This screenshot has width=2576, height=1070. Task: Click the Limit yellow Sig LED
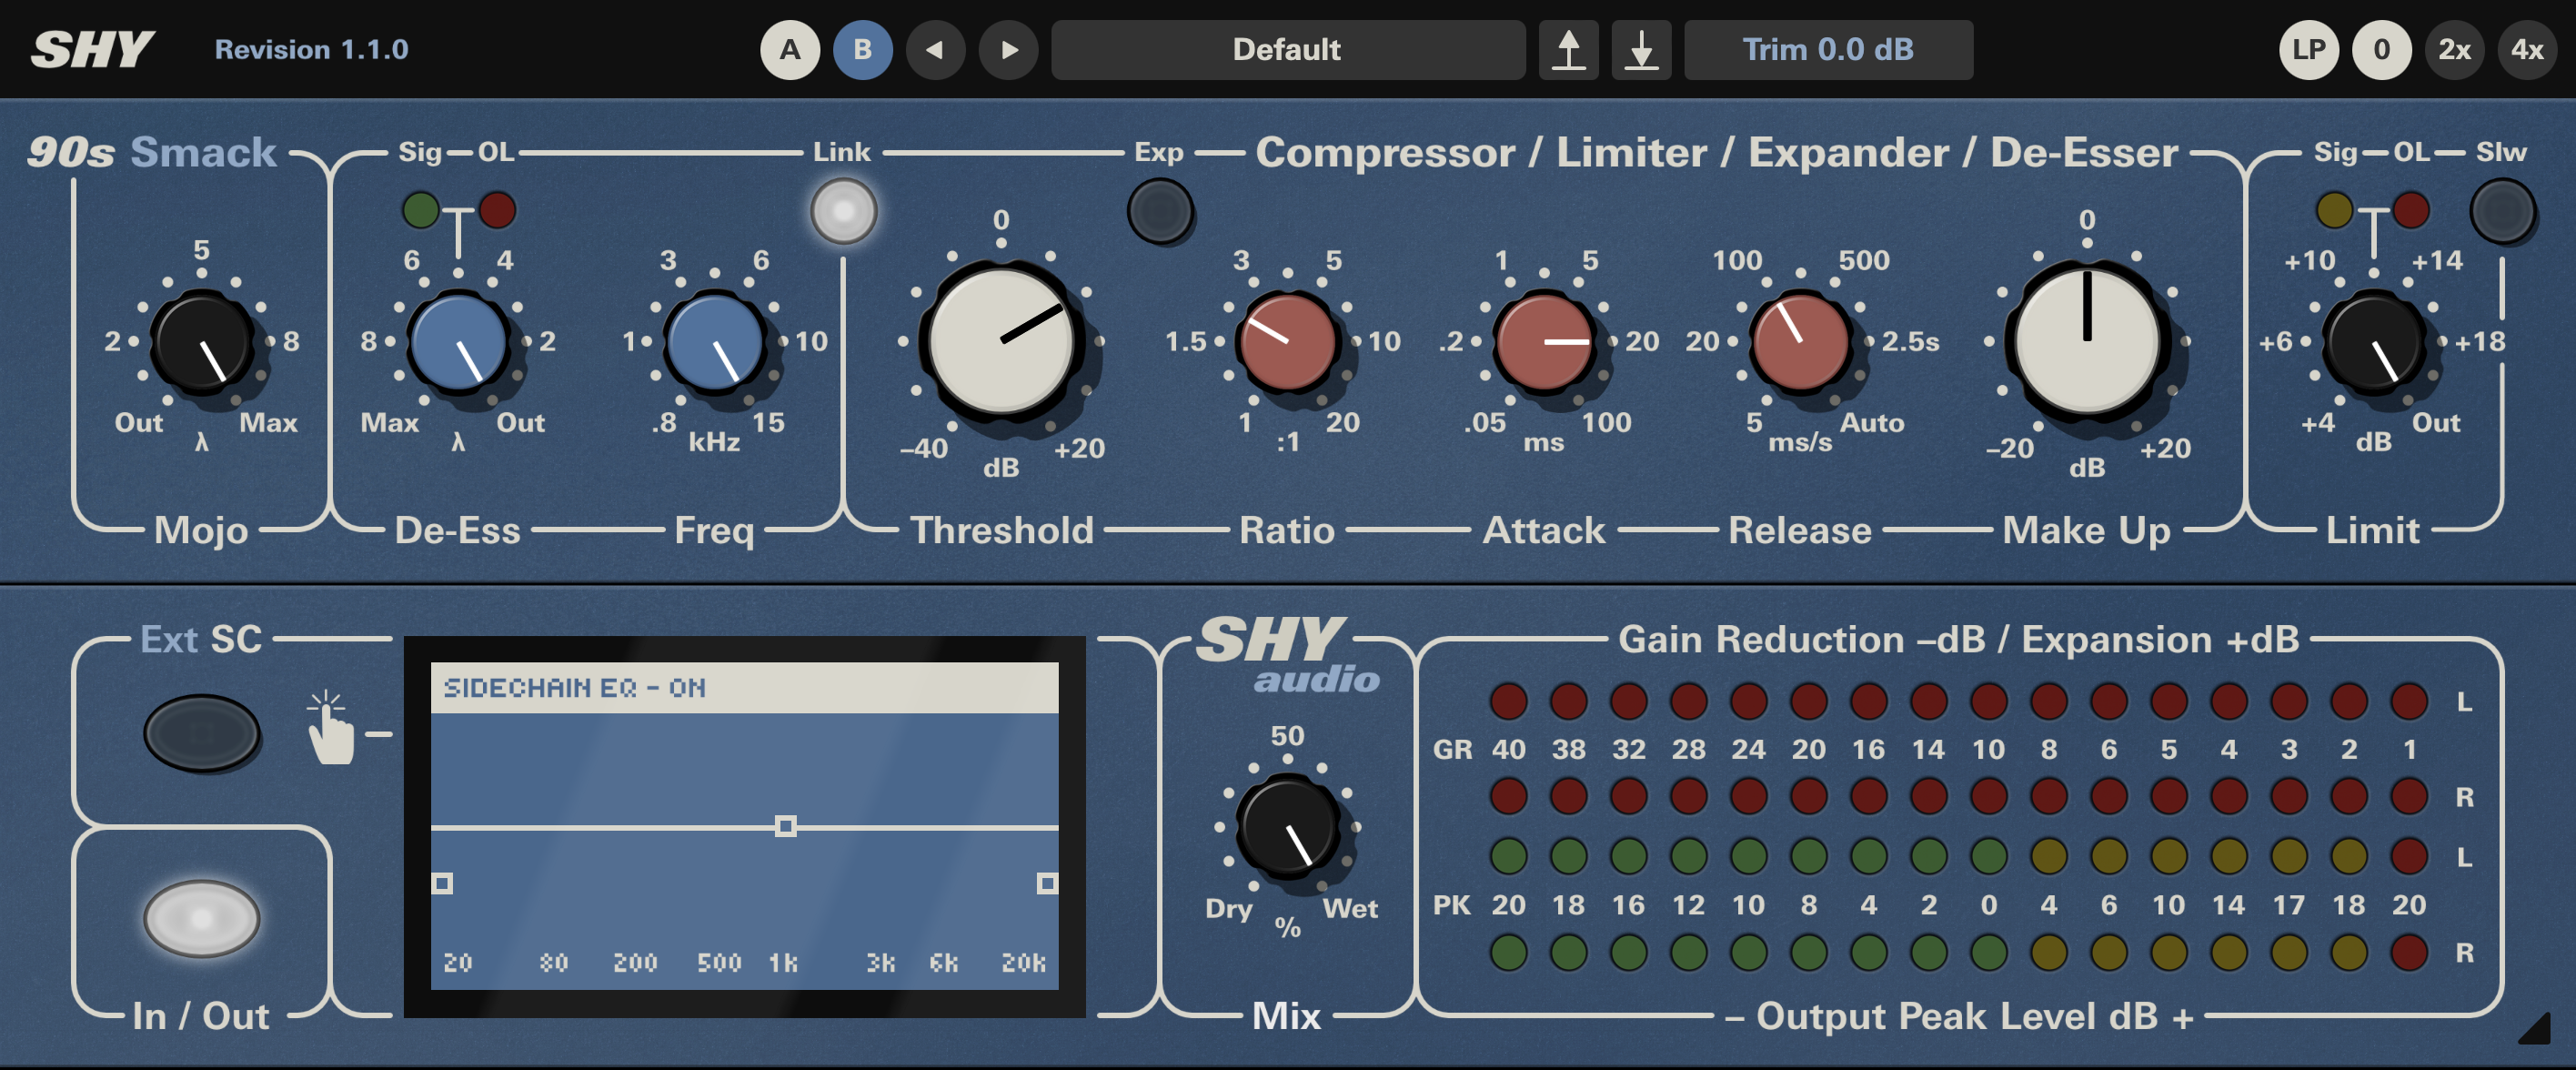pos(2334,210)
